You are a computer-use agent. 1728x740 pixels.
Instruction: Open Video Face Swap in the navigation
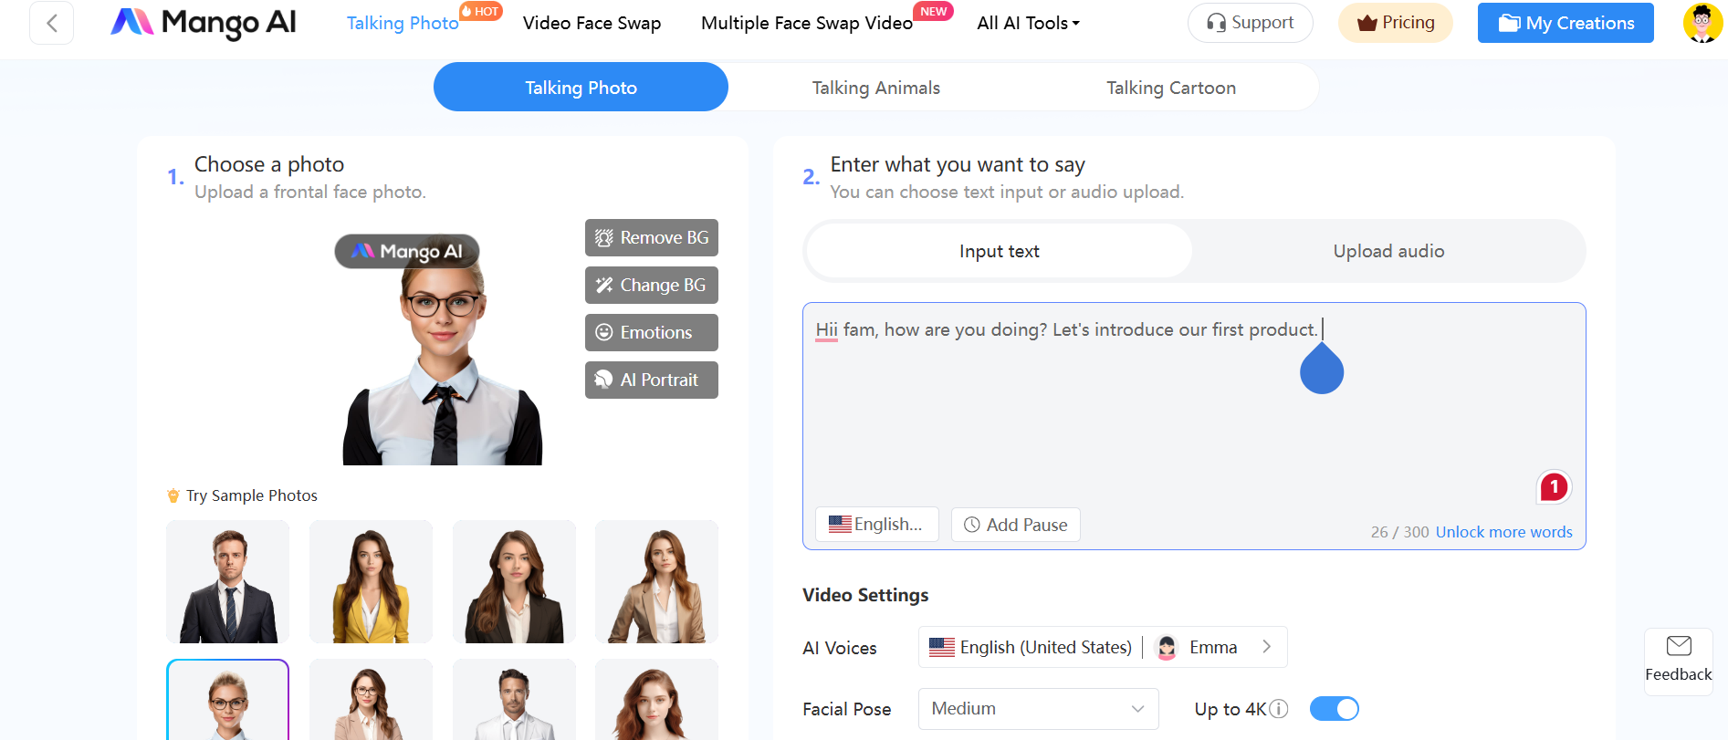[x=592, y=23]
